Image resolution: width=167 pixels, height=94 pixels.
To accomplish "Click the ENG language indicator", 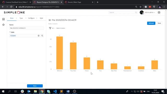I will pos(148,91).
